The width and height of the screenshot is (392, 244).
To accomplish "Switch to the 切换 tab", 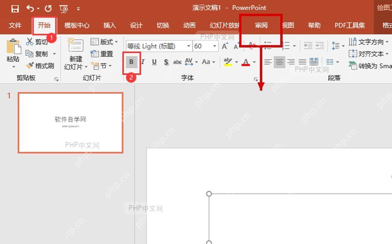I will tap(163, 25).
